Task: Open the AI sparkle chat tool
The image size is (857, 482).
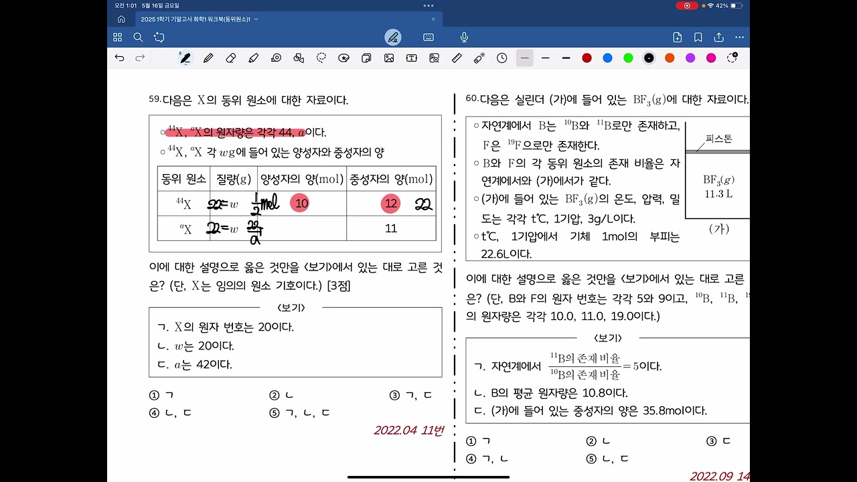Action: (159, 37)
